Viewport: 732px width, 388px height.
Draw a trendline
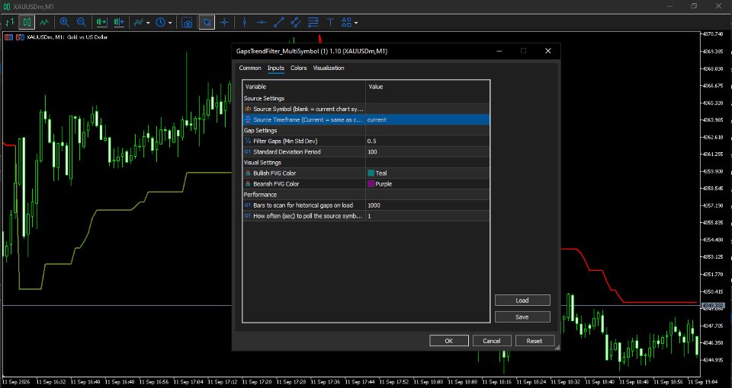[x=279, y=22]
